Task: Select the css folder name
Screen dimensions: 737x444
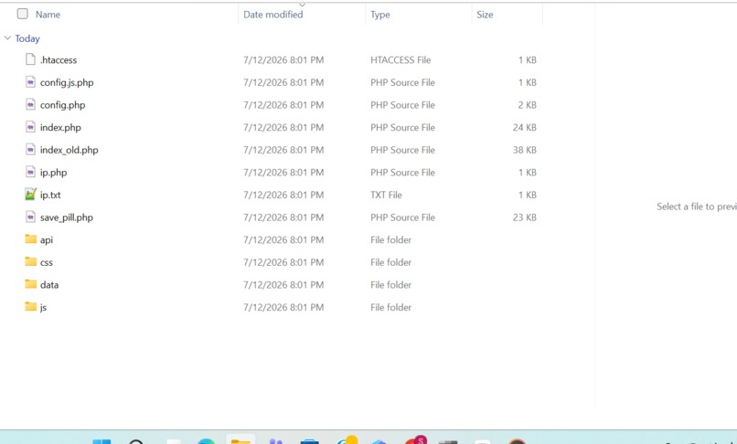Action: click(x=47, y=262)
